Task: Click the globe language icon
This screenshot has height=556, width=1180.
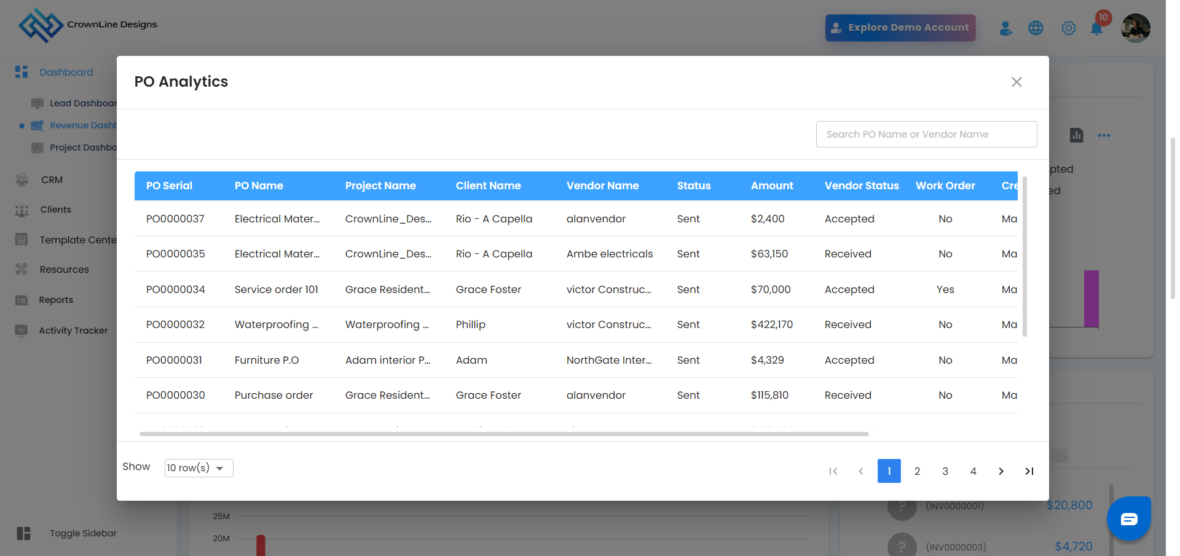Action: click(1036, 28)
